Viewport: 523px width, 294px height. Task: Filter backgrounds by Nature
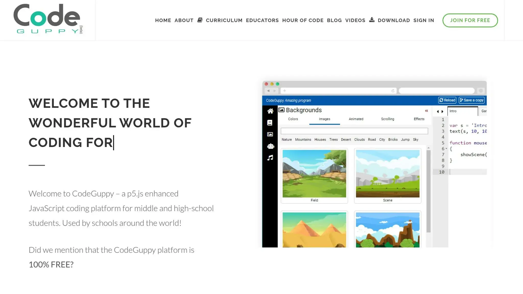click(x=287, y=140)
